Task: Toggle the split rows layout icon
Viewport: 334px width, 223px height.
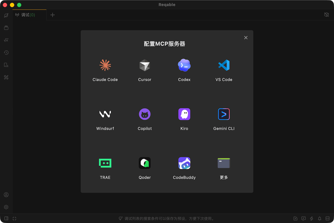Action: 327,219
